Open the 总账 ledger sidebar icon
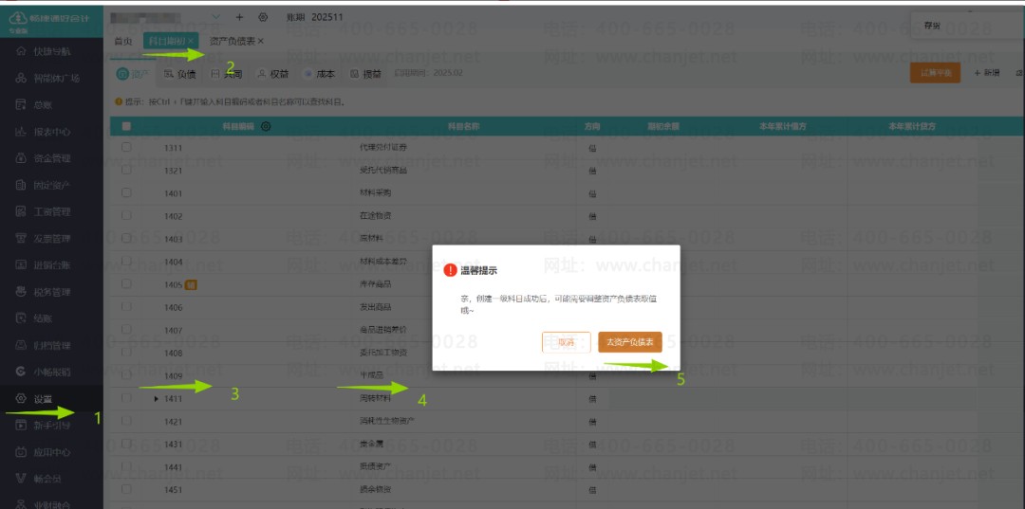Screen dimensions: 1025x509 pos(20,105)
